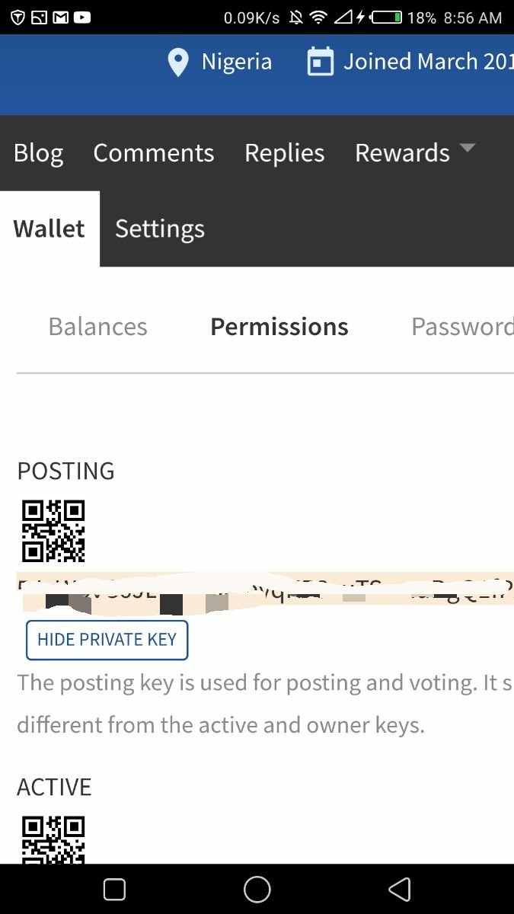Image resolution: width=514 pixels, height=914 pixels.
Task: Tap the battery indicator in status bar
Action: pos(386,17)
